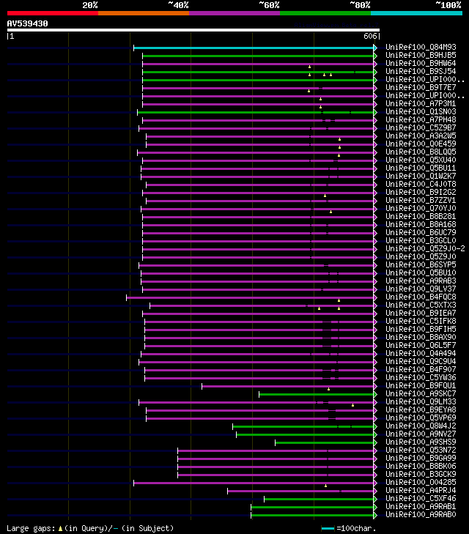Screen dimensions: 469x534
Task: Click the green arrow tip at UniRef100_A9SKC7 row
Action: pos(375,394)
